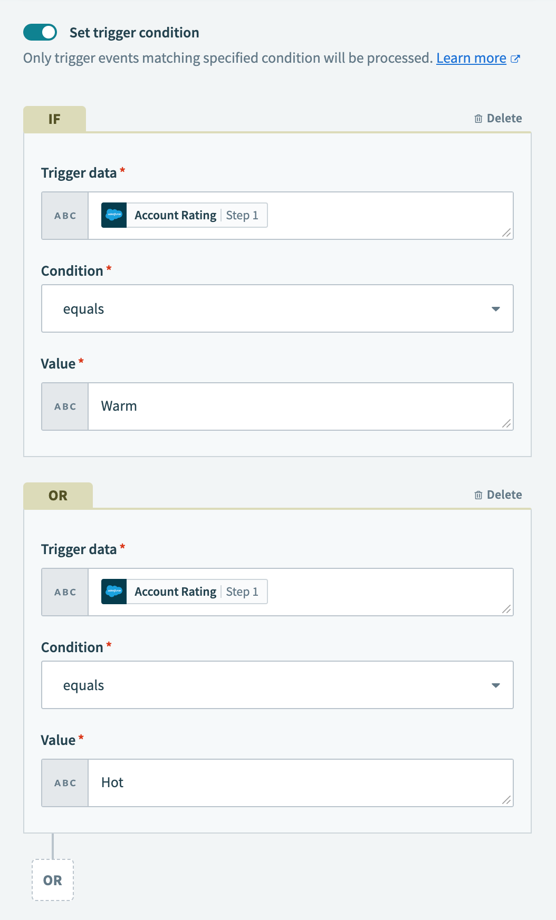Add another OR condition with dashed button
Image resolution: width=556 pixels, height=920 pixels.
click(x=53, y=880)
